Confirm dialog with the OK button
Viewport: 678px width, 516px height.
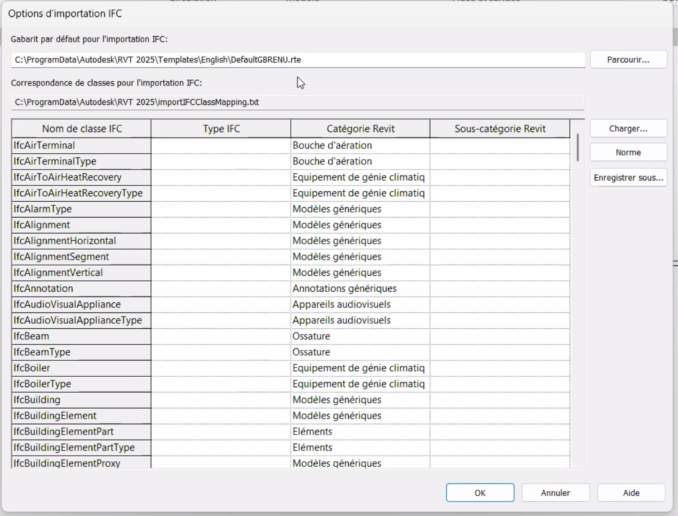(479, 492)
